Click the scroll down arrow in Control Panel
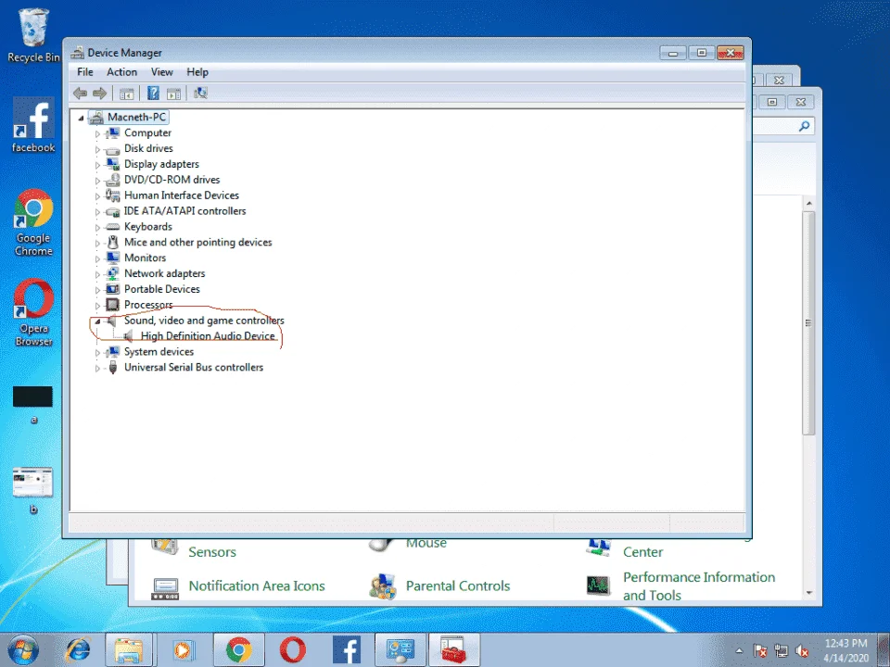The height and width of the screenshot is (667, 890). pyautogui.click(x=808, y=593)
